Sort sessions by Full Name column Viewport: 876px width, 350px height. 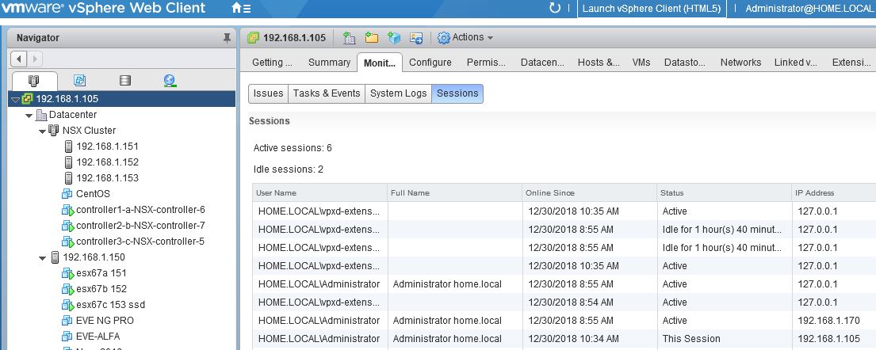[454, 192]
